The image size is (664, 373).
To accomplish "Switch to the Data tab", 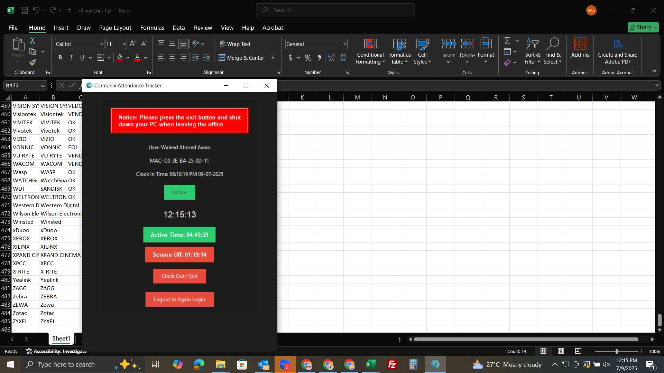I will click(x=179, y=27).
